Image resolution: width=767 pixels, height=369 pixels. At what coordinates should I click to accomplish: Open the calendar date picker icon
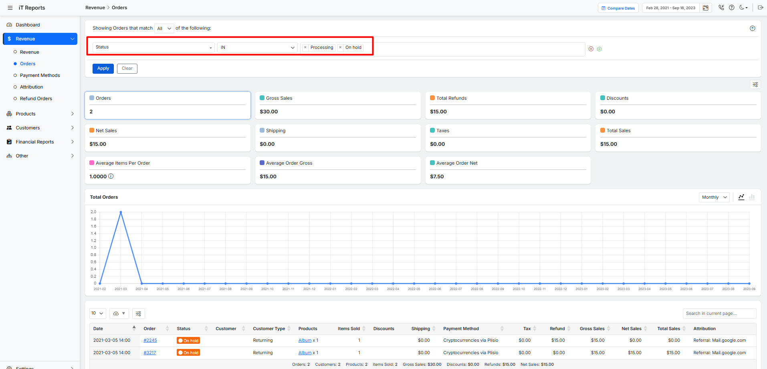pyautogui.click(x=706, y=8)
